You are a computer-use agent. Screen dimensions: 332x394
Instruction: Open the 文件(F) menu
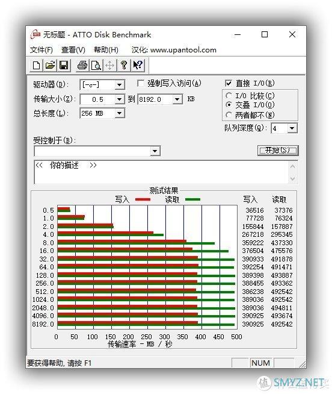pyautogui.click(x=41, y=50)
